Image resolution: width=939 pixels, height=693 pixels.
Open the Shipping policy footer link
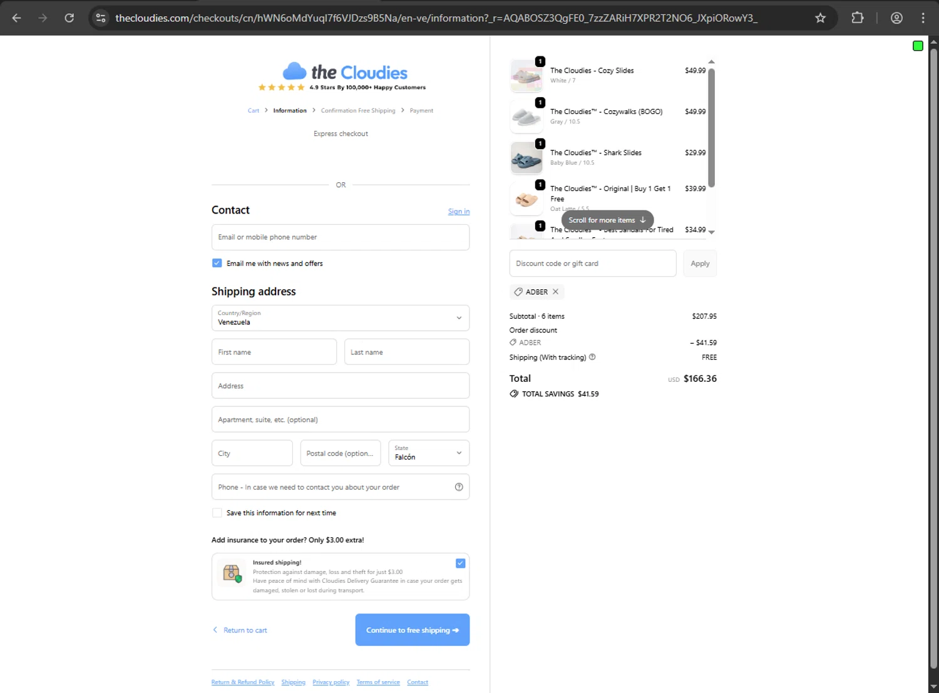(294, 682)
